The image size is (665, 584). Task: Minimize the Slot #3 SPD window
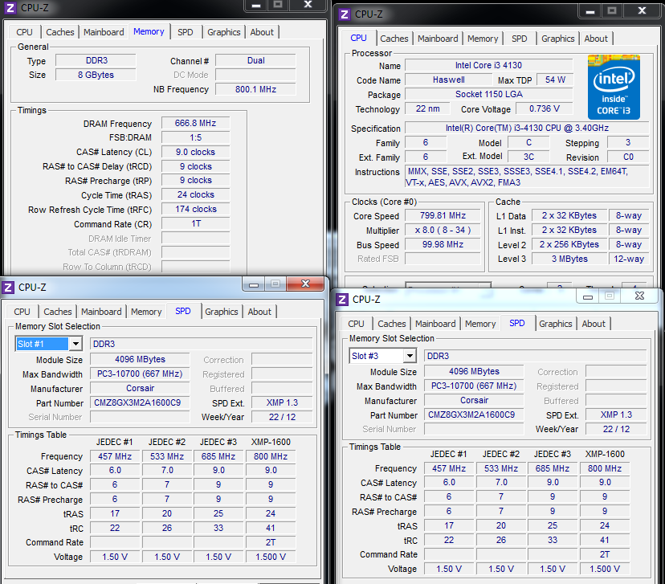coord(588,296)
